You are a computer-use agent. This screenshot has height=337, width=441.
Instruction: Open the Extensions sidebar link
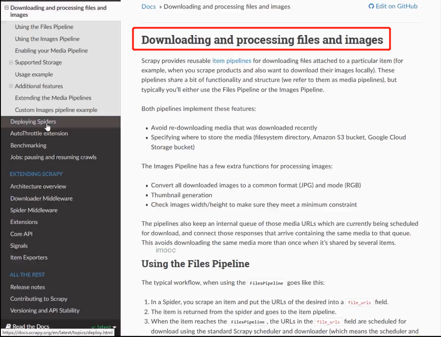(x=24, y=222)
